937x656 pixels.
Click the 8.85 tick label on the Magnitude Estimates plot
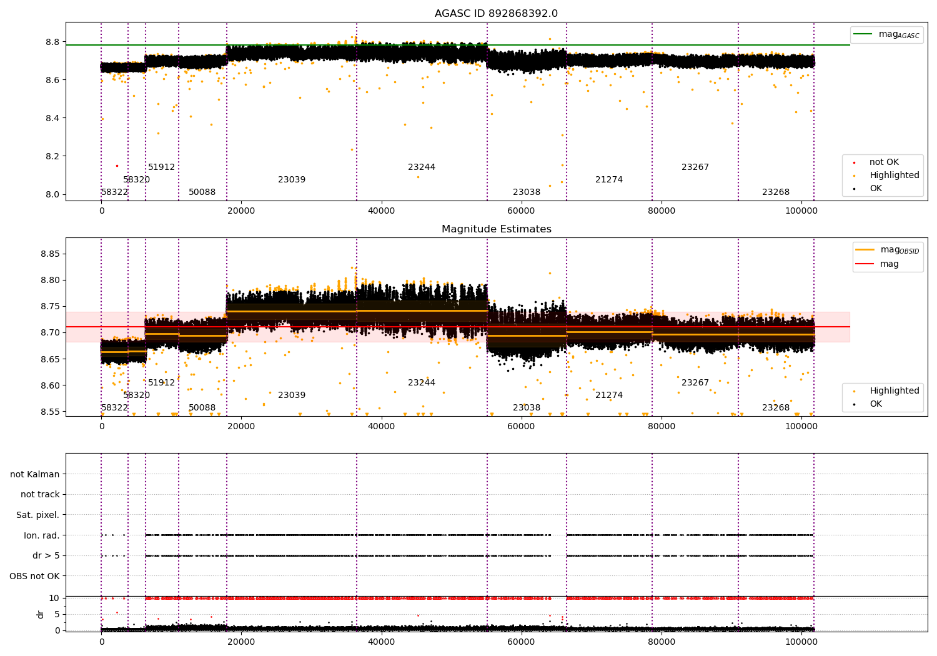coord(50,254)
